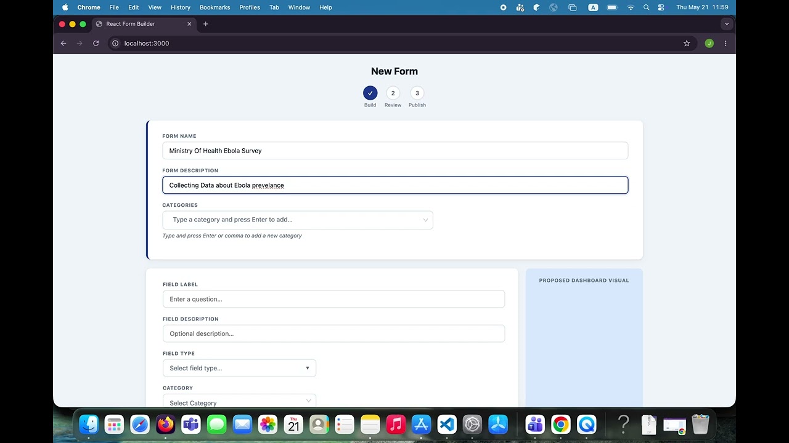Open the File menu
The image size is (789, 443).
coord(114,7)
